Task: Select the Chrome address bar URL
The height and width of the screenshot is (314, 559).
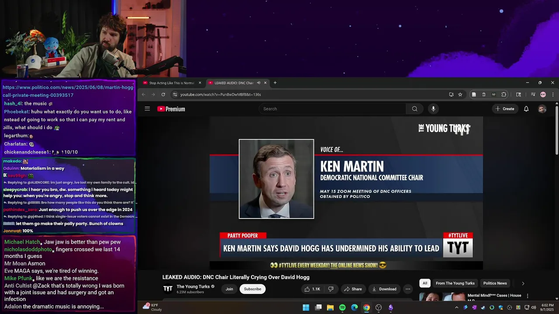Action: pos(221,94)
